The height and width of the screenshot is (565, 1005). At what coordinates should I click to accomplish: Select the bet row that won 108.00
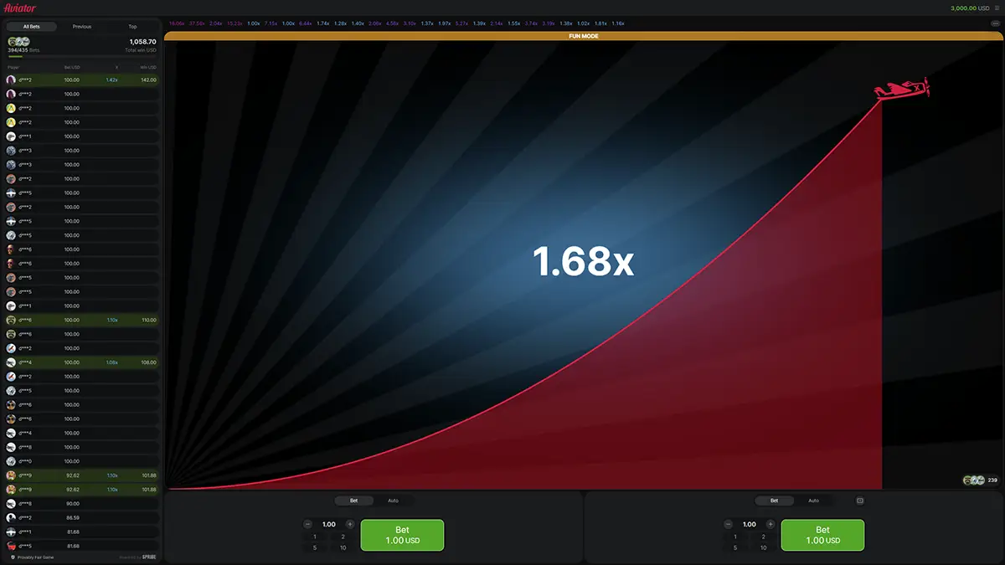pos(81,362)
